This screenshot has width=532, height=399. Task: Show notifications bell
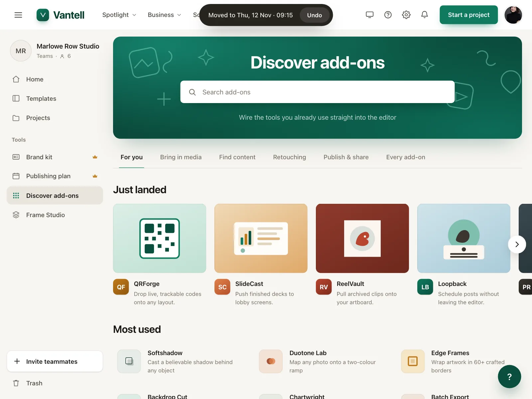tap(425, 15)
